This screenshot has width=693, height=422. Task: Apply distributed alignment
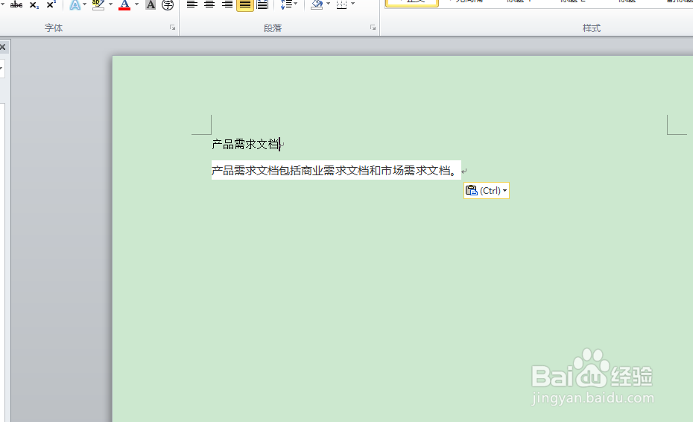pos(262,4)
